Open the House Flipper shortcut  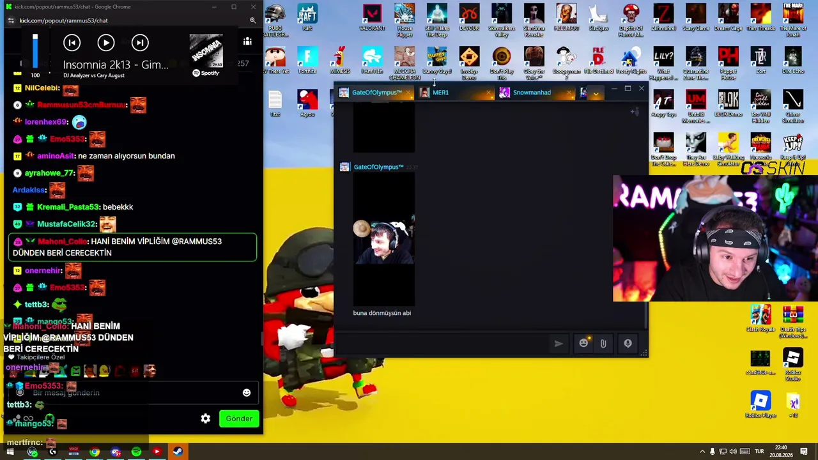(x=405, y=20)
